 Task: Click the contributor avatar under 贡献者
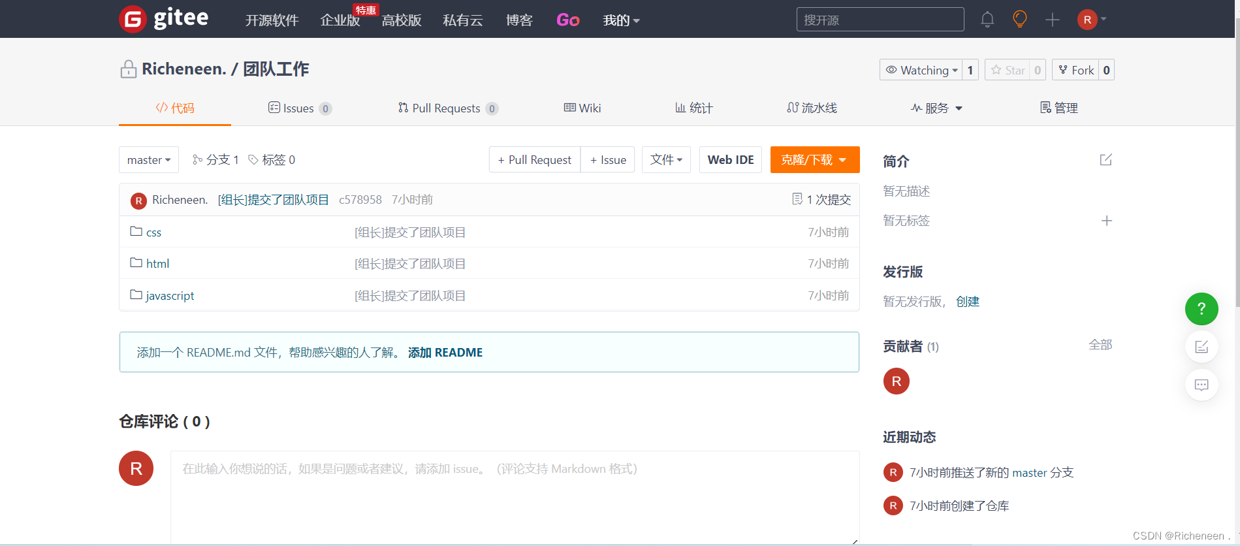[x=897, y=381]
